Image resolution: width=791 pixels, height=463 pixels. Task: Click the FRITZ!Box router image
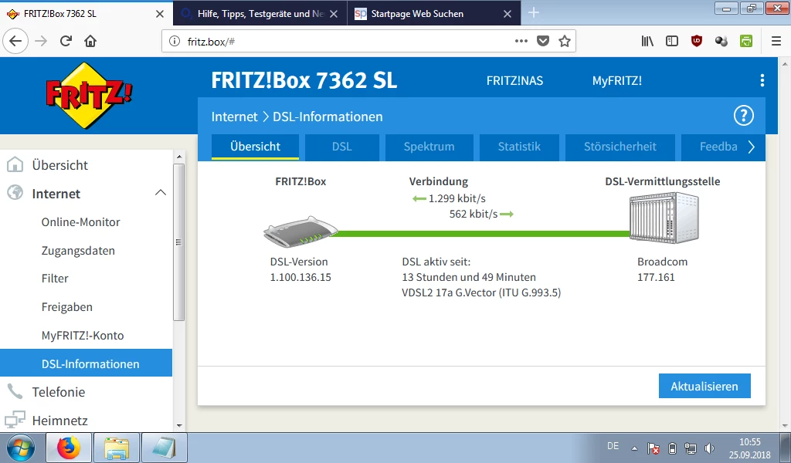[x=300, y=232]
